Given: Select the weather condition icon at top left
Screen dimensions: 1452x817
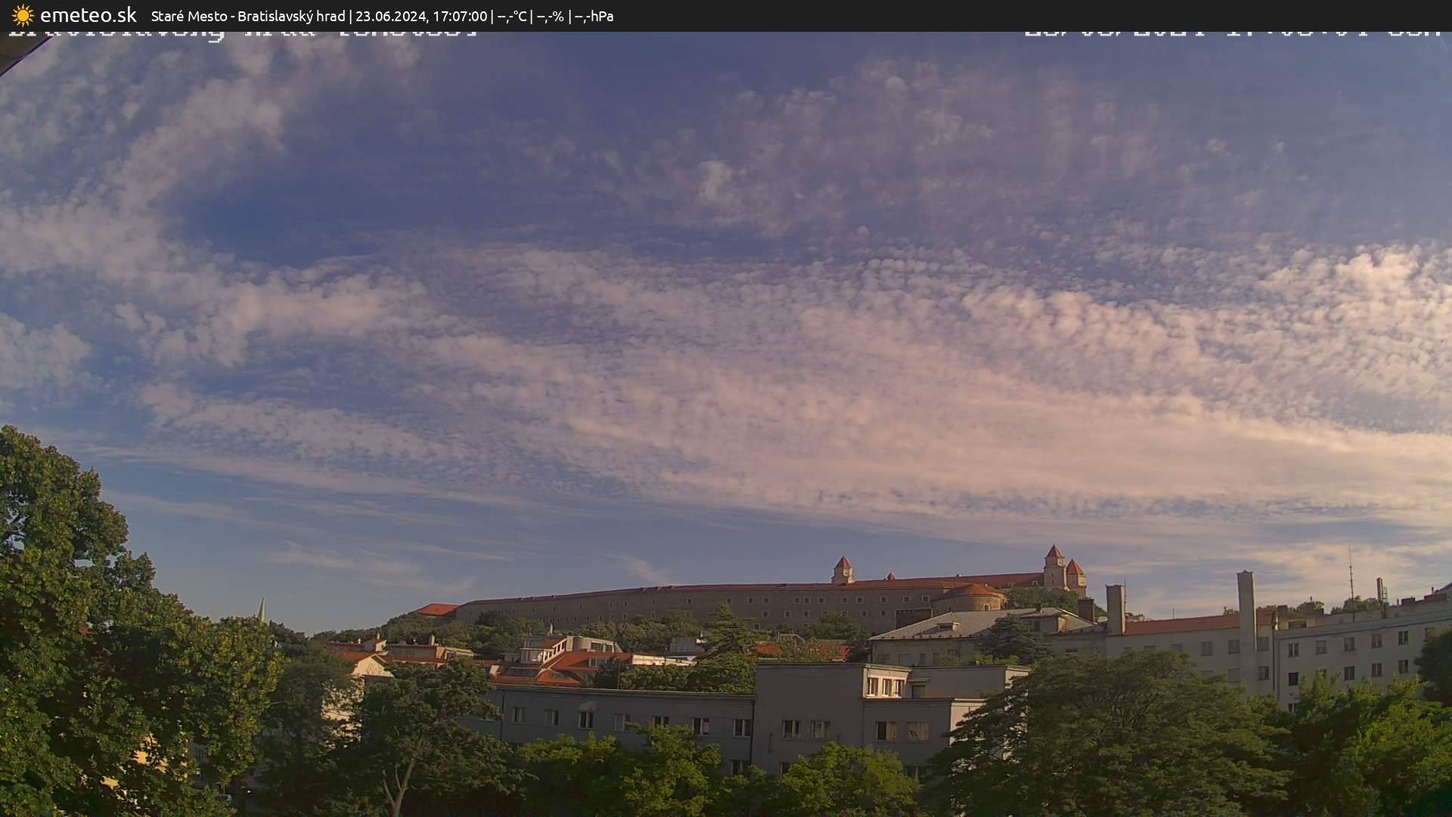Looking at the screenshot, I should tap(23, 15).
